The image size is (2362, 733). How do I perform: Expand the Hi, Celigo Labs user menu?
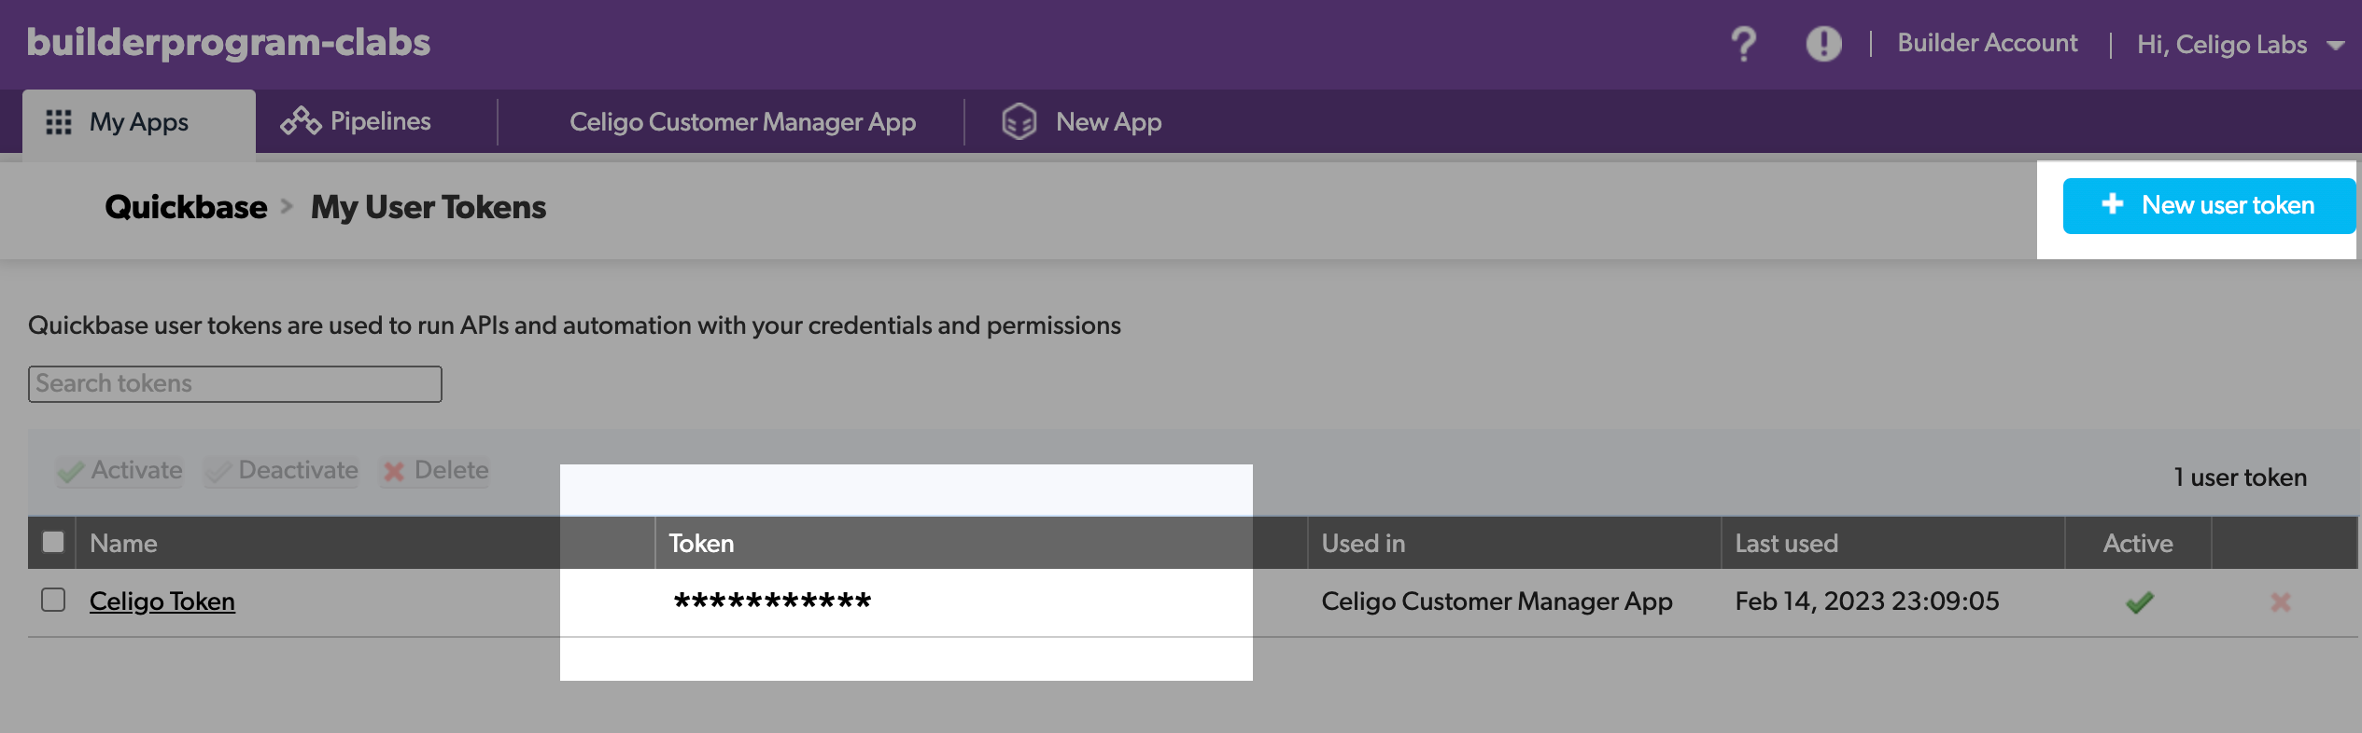pyautogui.click(x=2240, y=45)
